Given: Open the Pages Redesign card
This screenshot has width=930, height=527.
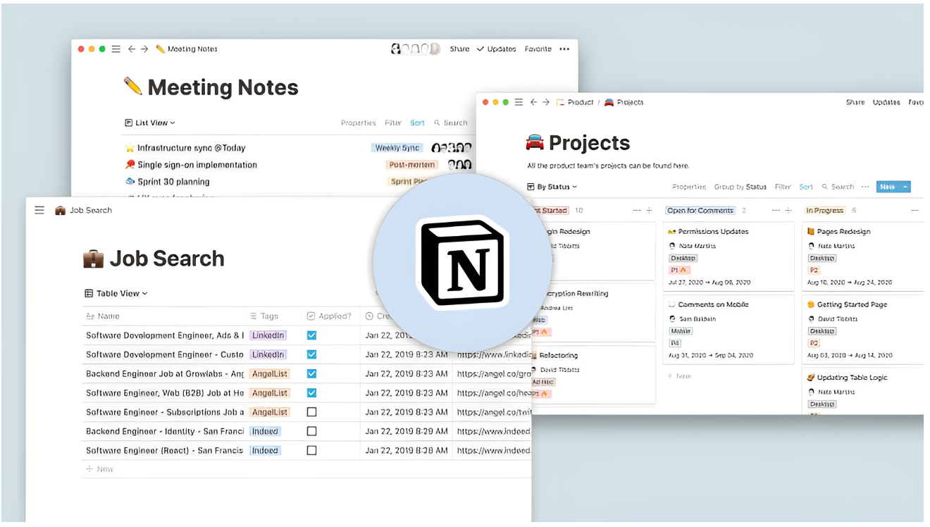Looking at the screenshot, I should pyautogui.click(x=863, y=256).
